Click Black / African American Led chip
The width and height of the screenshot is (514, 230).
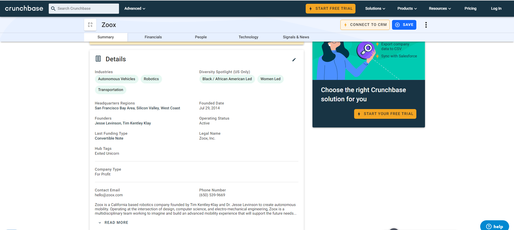tap(227, 79)
